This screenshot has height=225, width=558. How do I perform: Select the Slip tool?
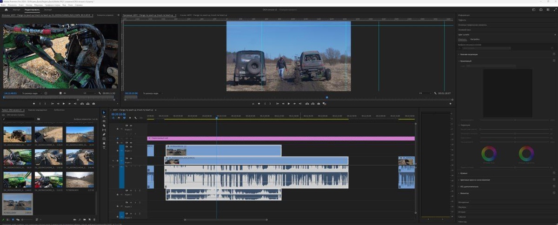click(x=104, y=130)
